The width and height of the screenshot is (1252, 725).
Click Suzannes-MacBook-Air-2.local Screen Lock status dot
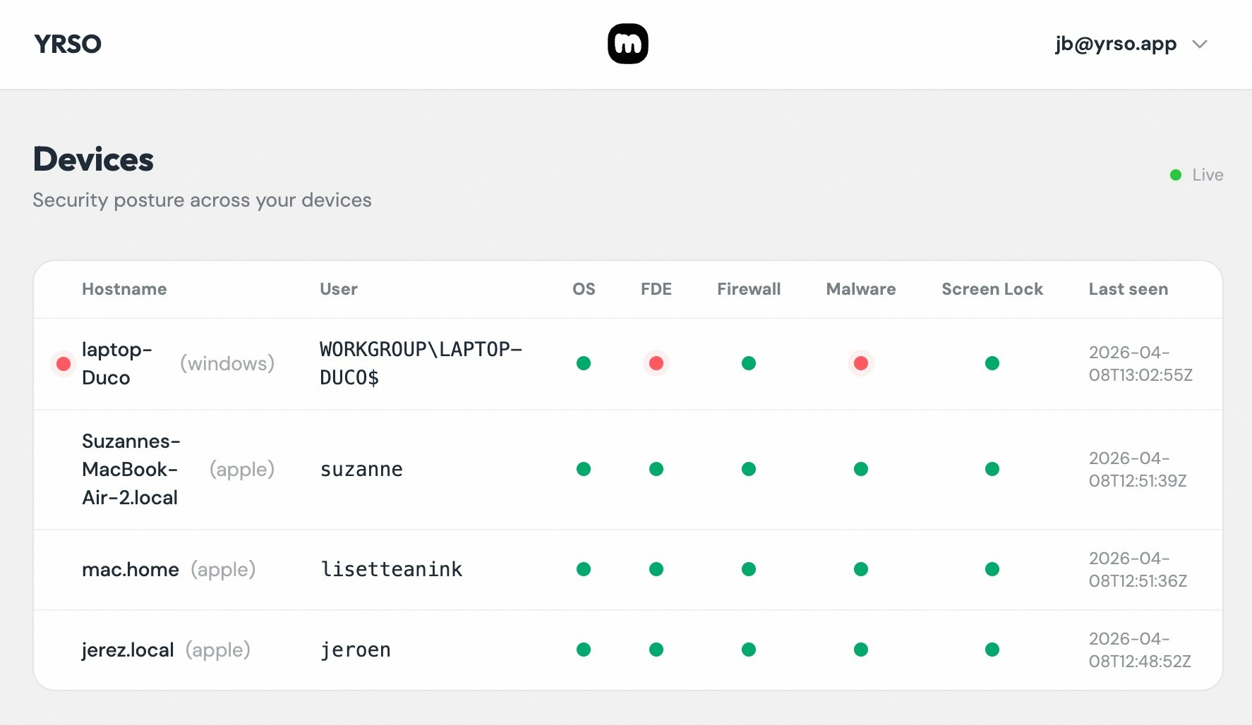coord(992,469)
